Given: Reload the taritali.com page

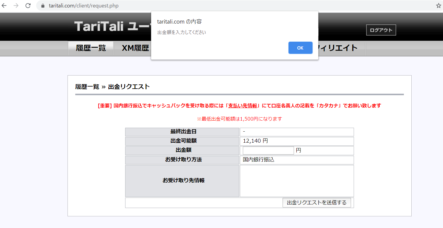Looking at the screenshot, I should (x=28, y=6).
